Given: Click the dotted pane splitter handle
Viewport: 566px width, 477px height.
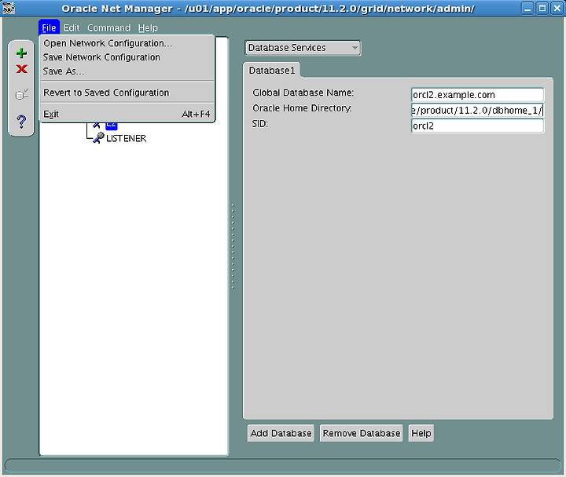Looking at the screenshot, I should coord(233,246).
